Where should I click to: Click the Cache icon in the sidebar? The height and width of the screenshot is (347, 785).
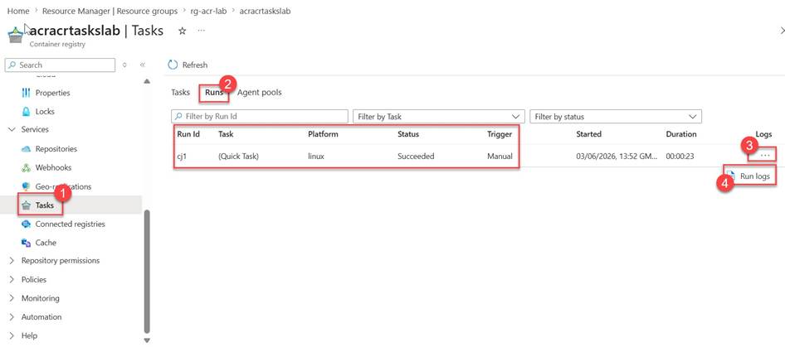(26, 243)
